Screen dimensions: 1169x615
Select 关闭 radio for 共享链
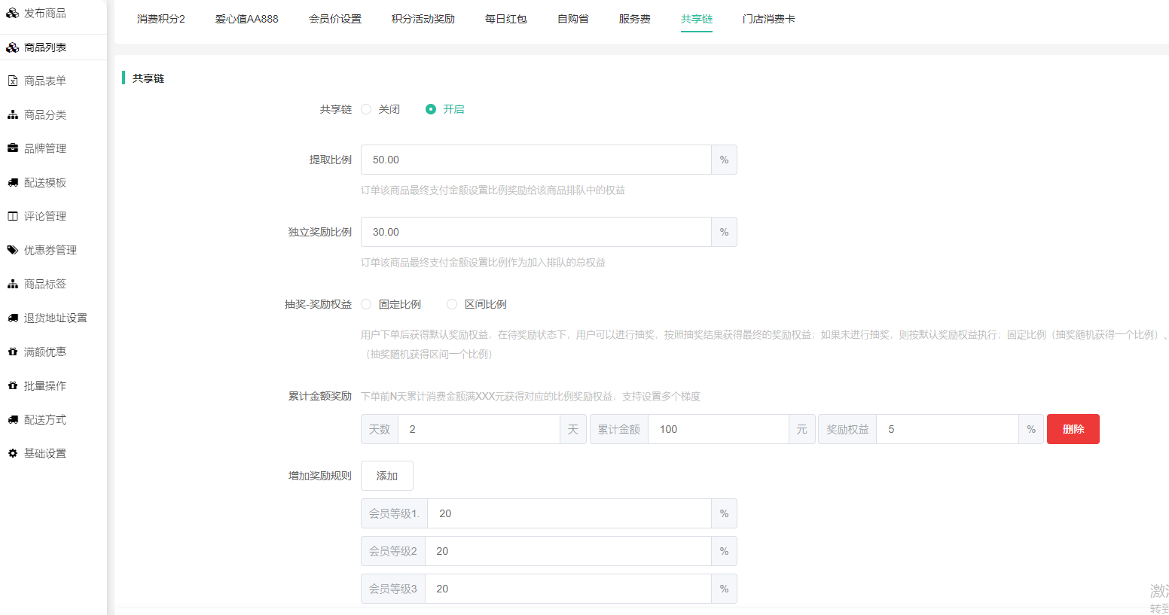pyautogui.click(x=366, y=109)
